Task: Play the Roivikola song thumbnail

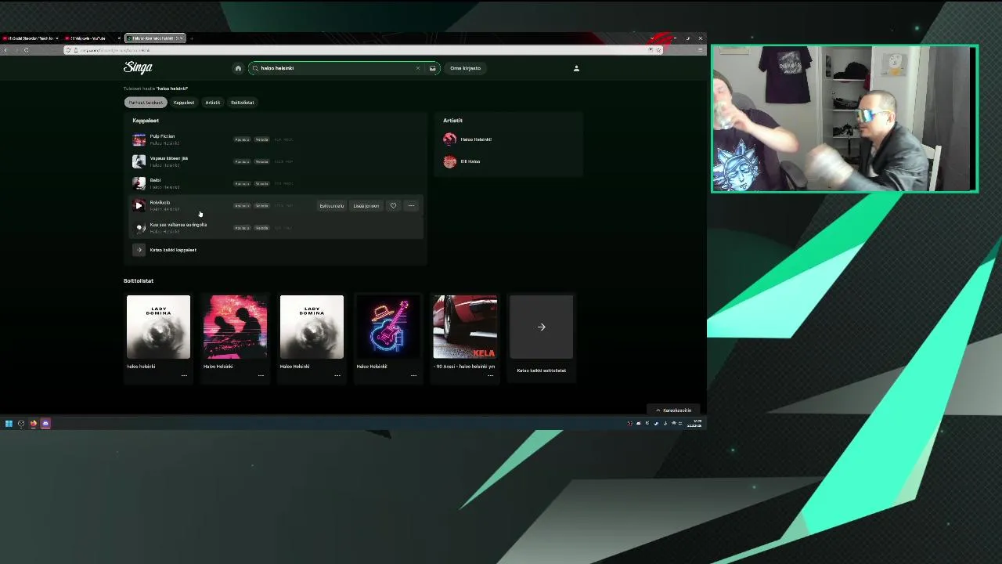Action: 139,205
